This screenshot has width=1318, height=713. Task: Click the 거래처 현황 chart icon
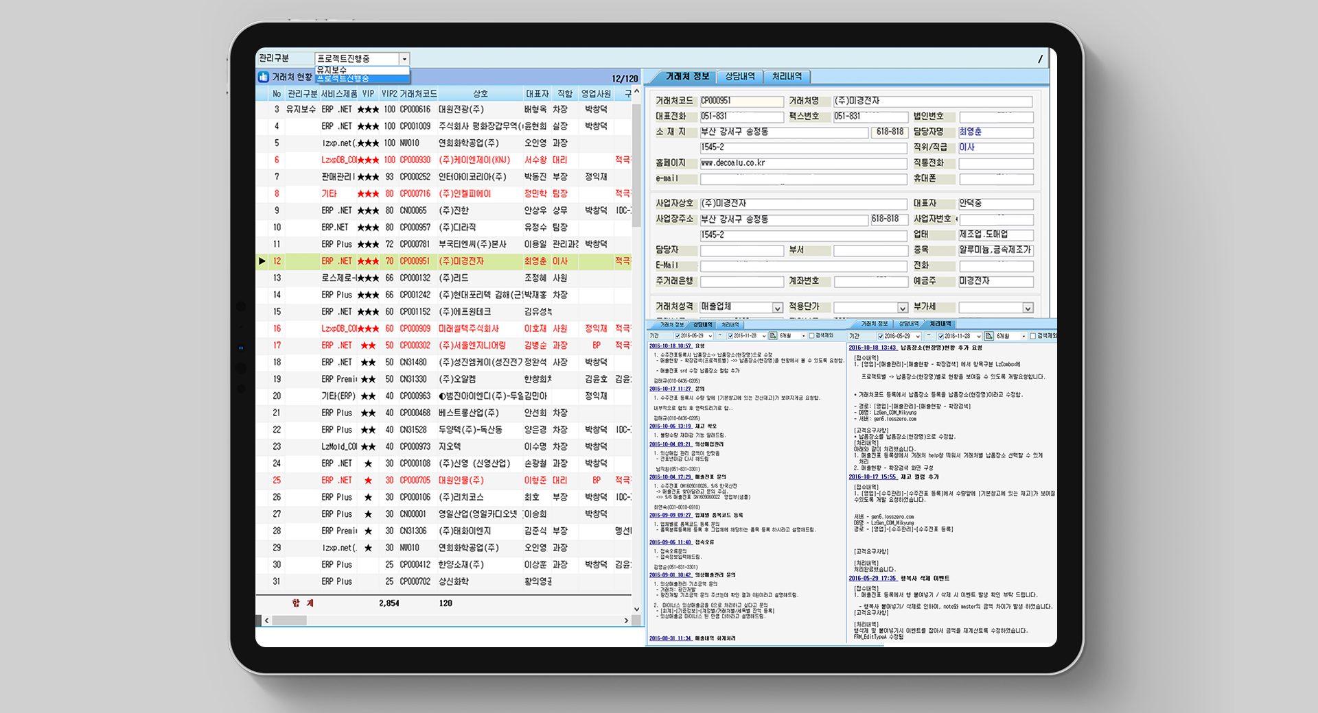tap(263, 77)
